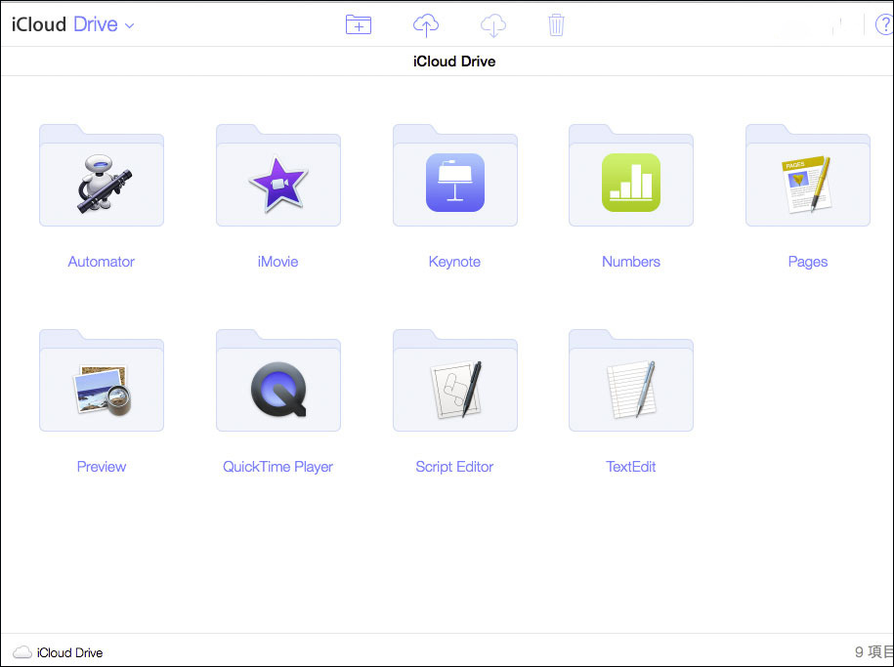The width and height of the screenshot is (894, 667).
Task: Open the Script Editor folder icon
Action: [x=455, y=381]
